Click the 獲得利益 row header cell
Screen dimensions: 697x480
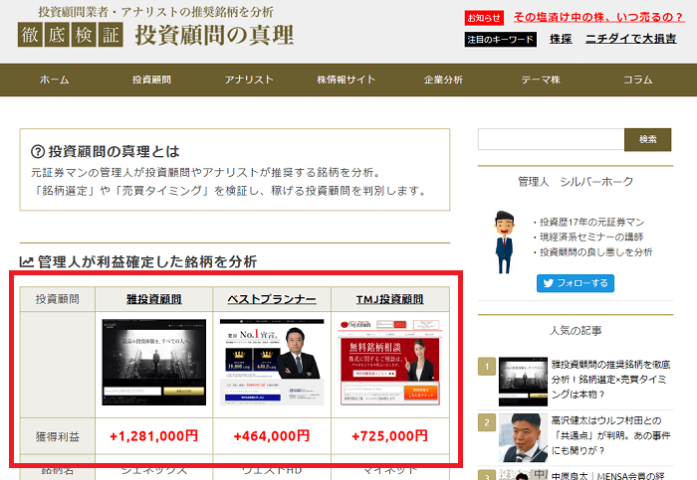click(x=58, y=436)
